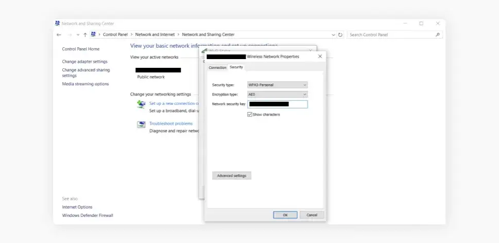This screenshot has height=243, width=499.
Task: Maximize the Network and Sharing Center window
Action: click(421, 24)
